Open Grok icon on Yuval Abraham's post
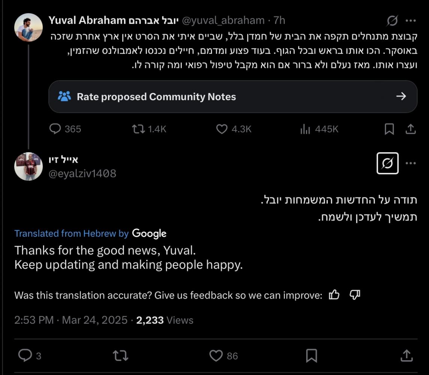Image resolution: width=429 pixels, height=375 pixels. click(x=392, y=21)
